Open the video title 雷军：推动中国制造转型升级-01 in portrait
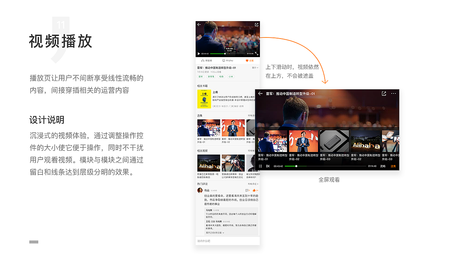Viewport: 476px width, 267px height. tap(216, 68)
